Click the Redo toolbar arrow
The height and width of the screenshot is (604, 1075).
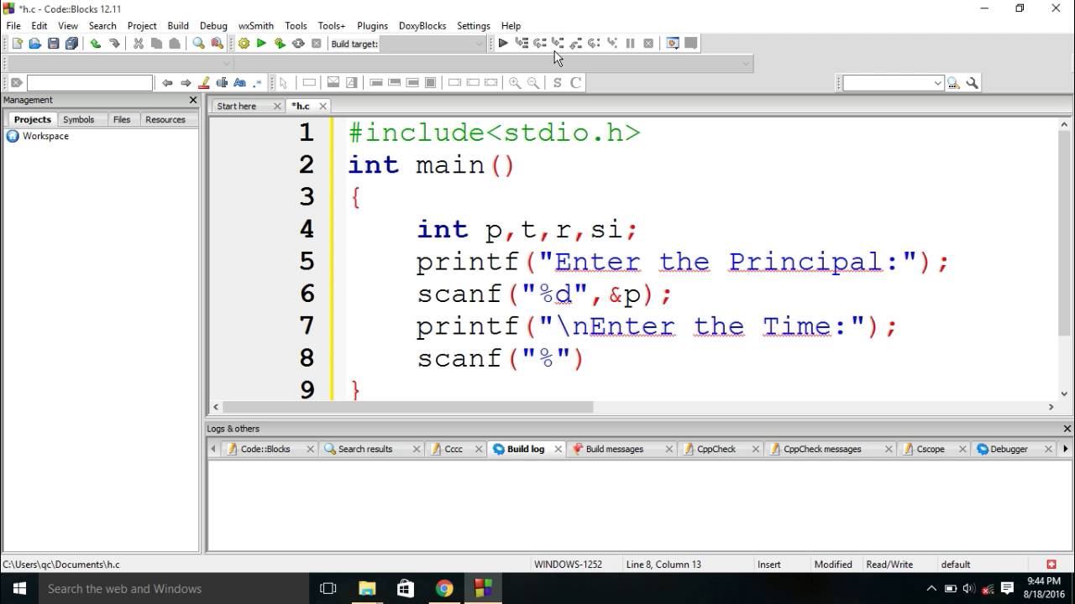click(x=114, y=44)
